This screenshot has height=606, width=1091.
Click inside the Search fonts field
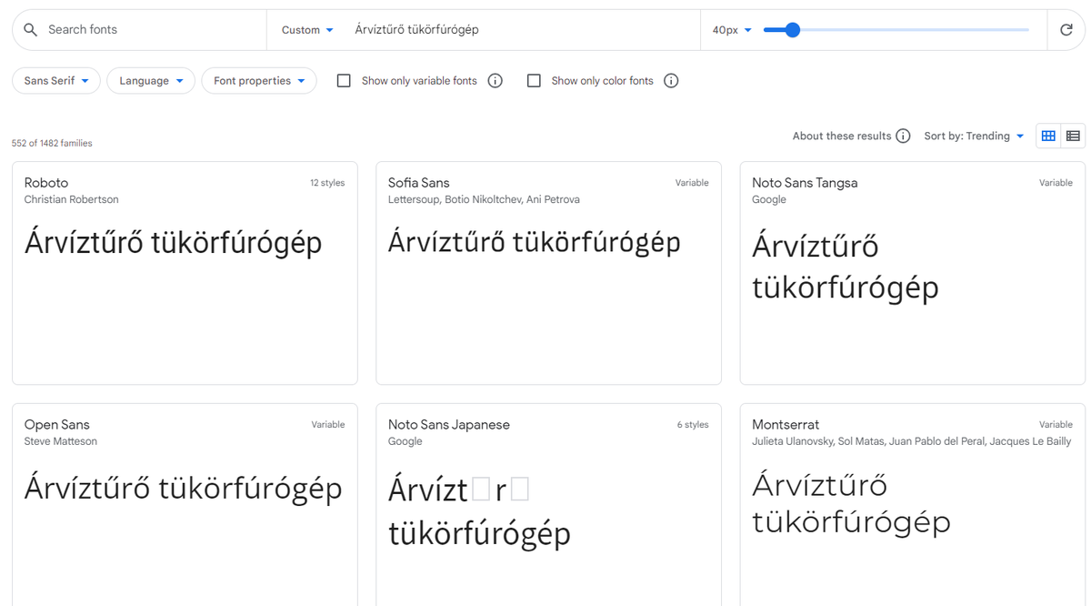click(136, 29)
